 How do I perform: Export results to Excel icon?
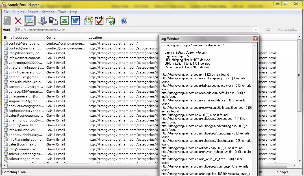pos(64,21)
